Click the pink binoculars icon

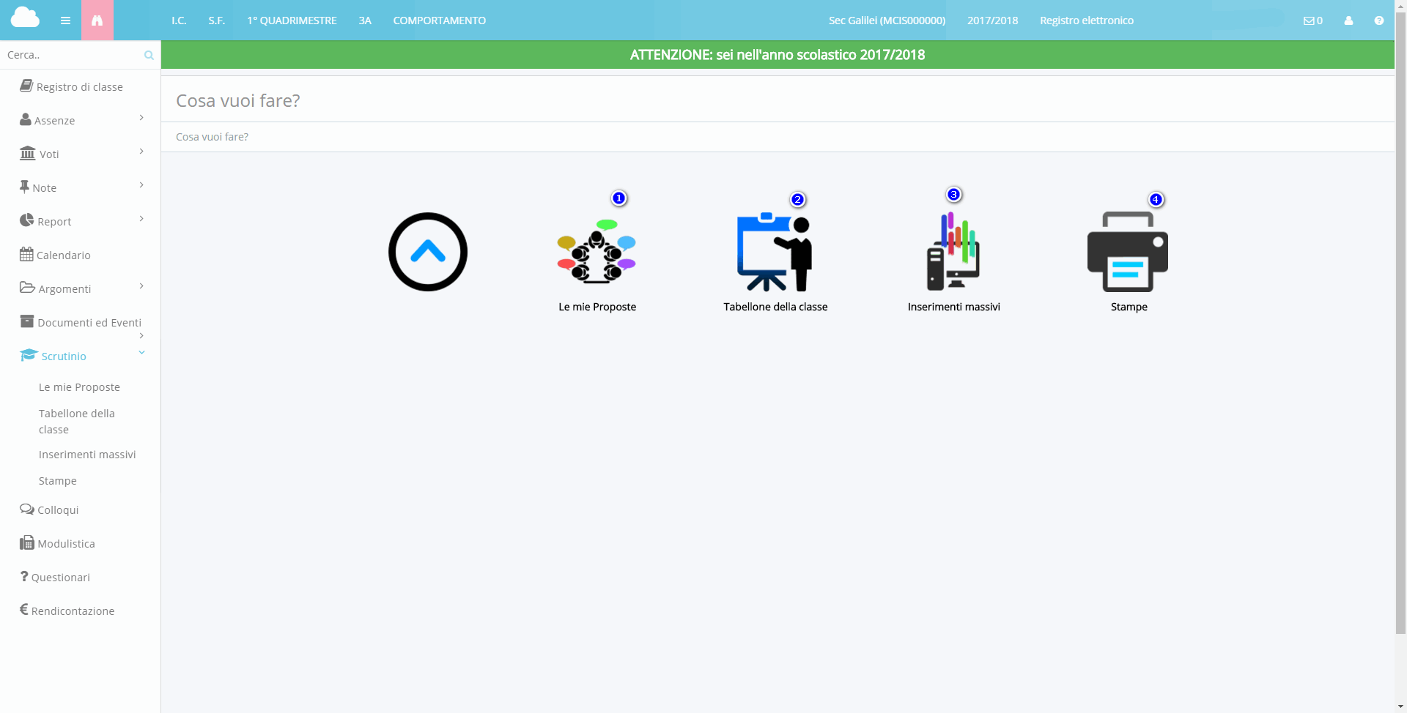coord(97,20)
